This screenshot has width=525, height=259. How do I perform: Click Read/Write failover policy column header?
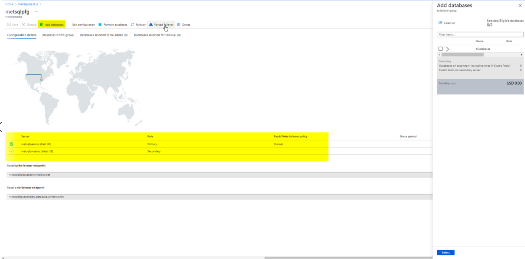pyautogui.click(x=290, y=137)
